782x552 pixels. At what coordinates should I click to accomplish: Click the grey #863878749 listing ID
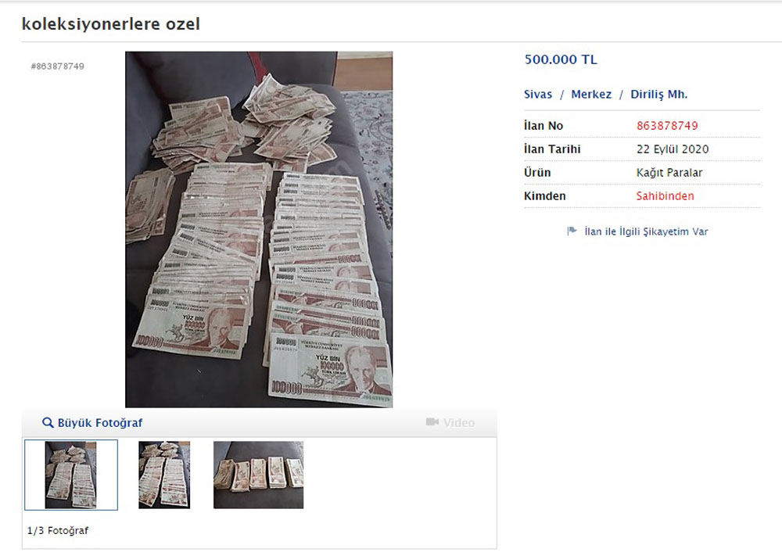pos(57,66)
